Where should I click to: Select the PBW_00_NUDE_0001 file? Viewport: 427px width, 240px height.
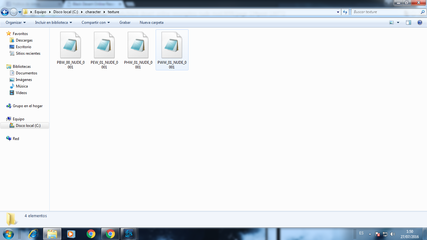[71, 50]
